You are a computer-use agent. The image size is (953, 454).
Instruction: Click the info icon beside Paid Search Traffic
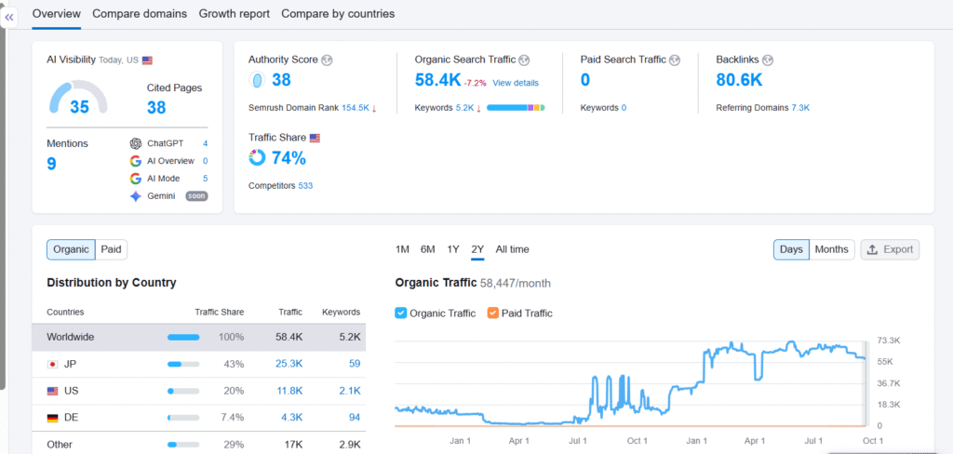pos(675,60)
